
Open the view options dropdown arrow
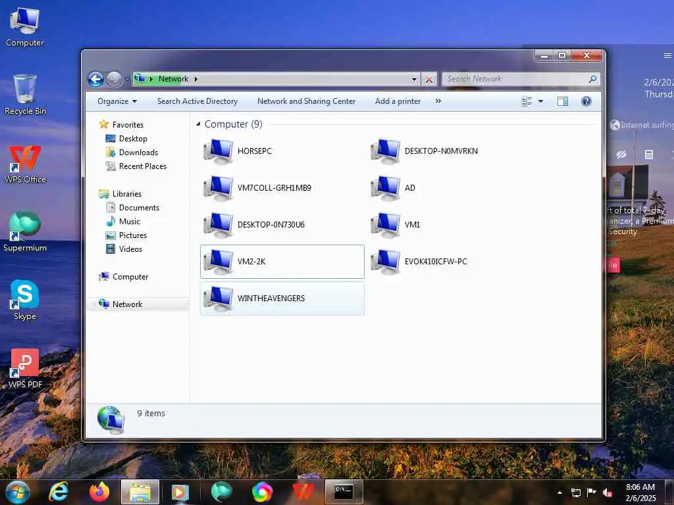pyautogui.click(x=541, y=101)
